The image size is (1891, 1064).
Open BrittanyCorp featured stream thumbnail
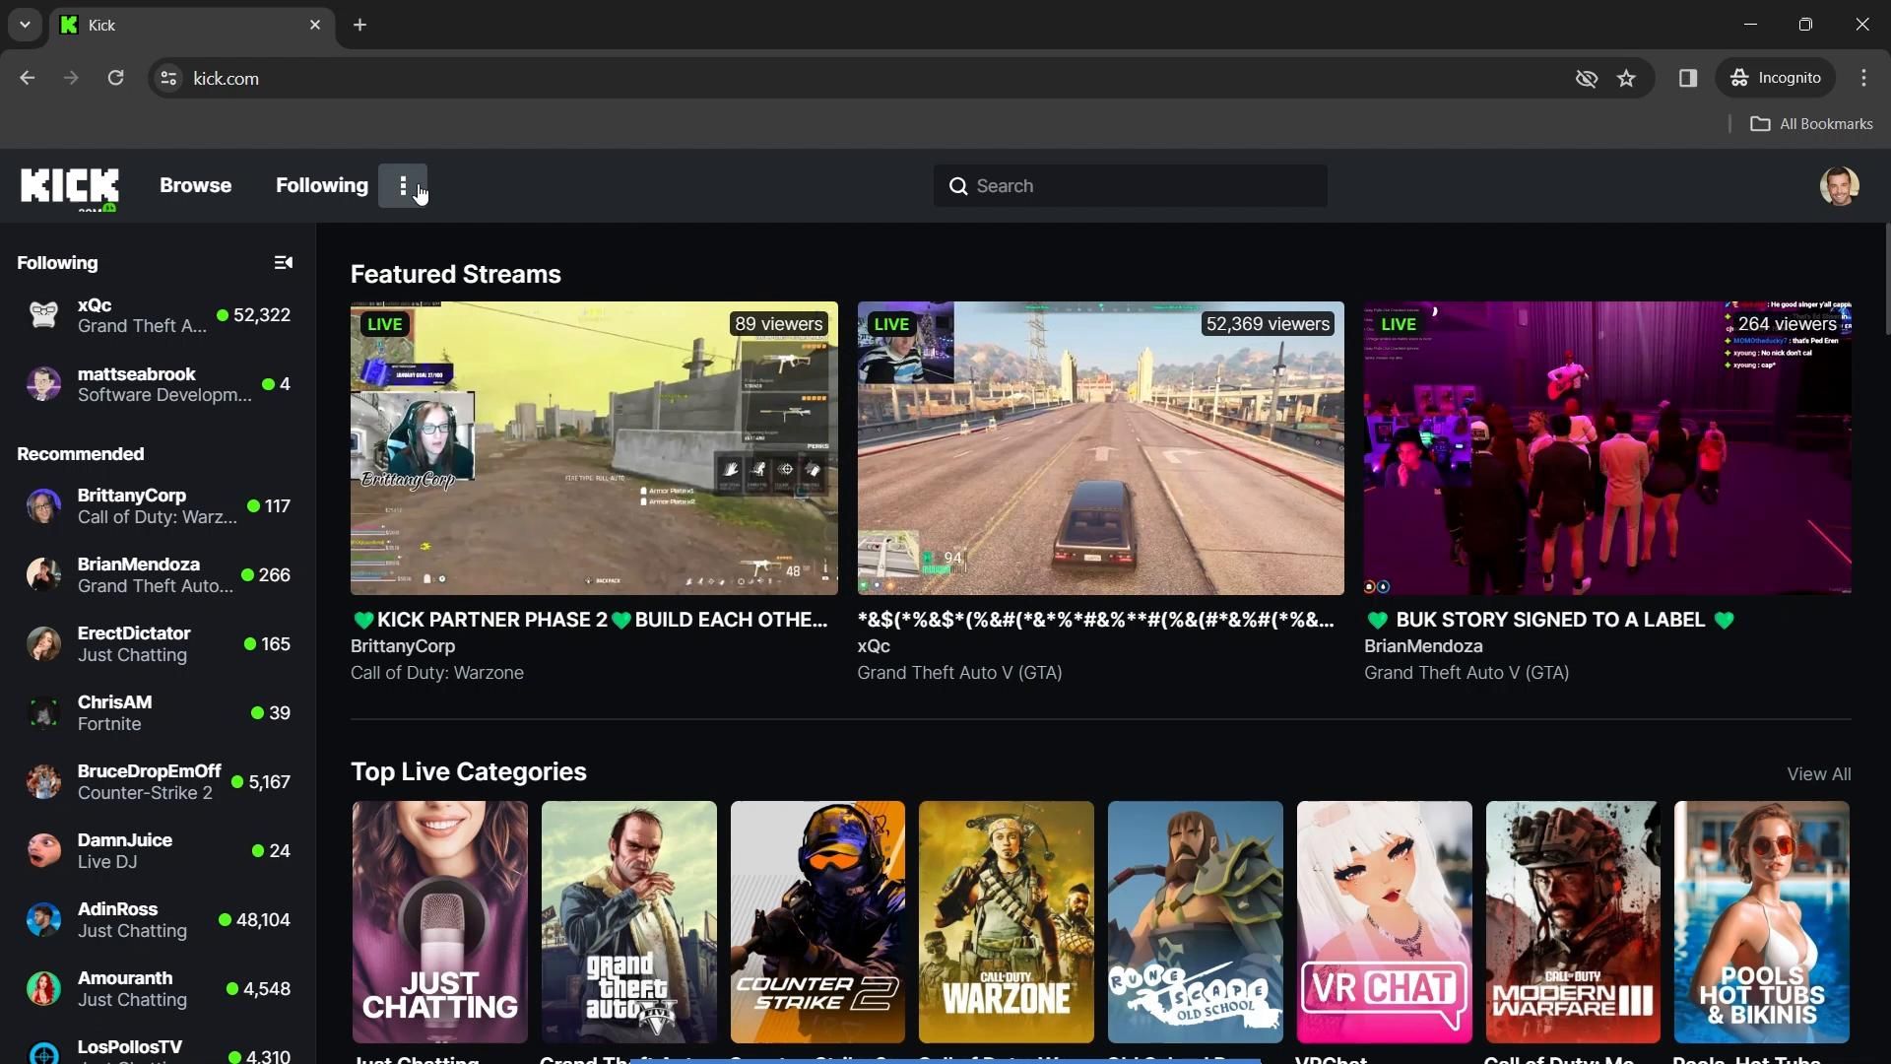point(594,448)
